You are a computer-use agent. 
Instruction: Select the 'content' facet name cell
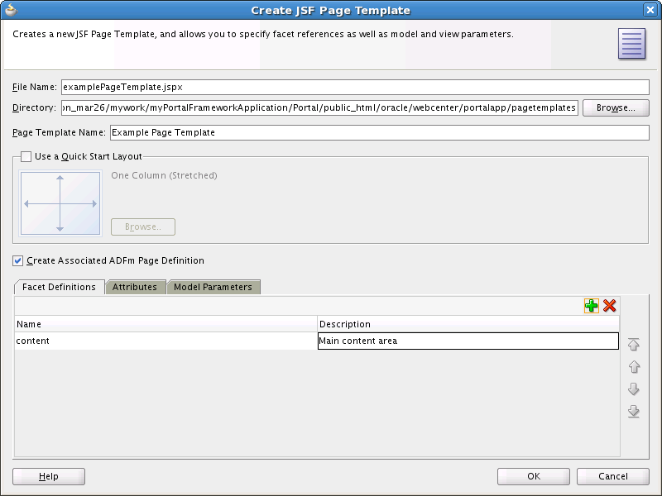166,341
